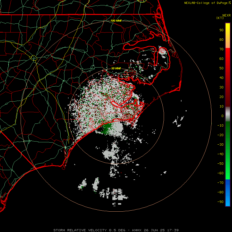
Task: Click the 10 value on the velocity scale
Action: click(221, 106)
